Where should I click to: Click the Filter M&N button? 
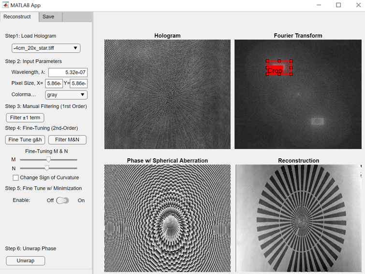(x=68, y=140)
